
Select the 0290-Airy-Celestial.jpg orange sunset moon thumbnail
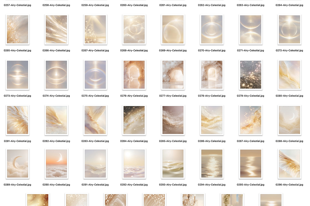pyautogui.click(x=56, y=164)
